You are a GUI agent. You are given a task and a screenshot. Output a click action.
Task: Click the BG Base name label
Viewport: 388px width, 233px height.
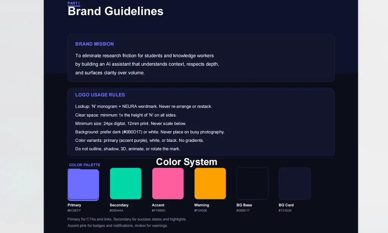pyautogui.click(x=244, y=205)
